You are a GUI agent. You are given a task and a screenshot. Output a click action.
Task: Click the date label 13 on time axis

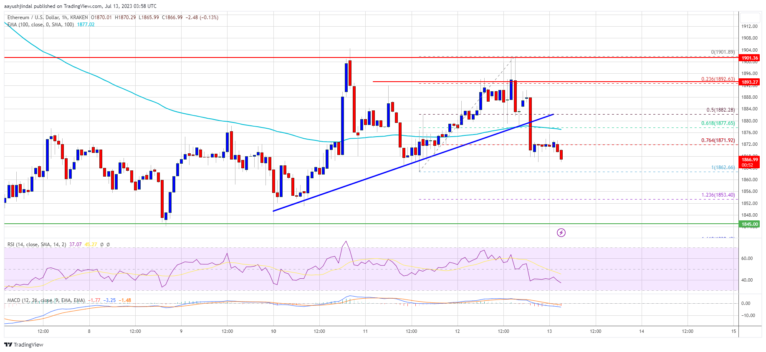[549, 332]
